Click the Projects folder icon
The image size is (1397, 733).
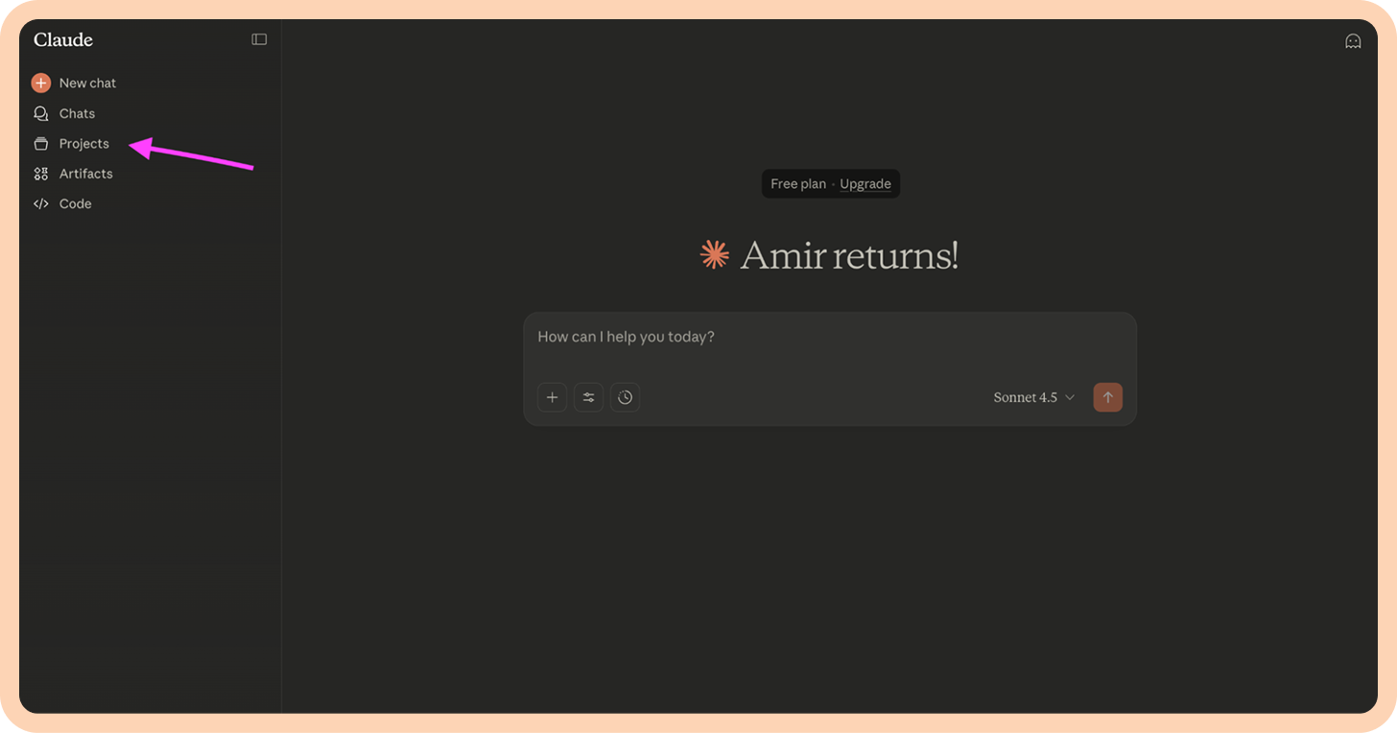pos(40,144)
